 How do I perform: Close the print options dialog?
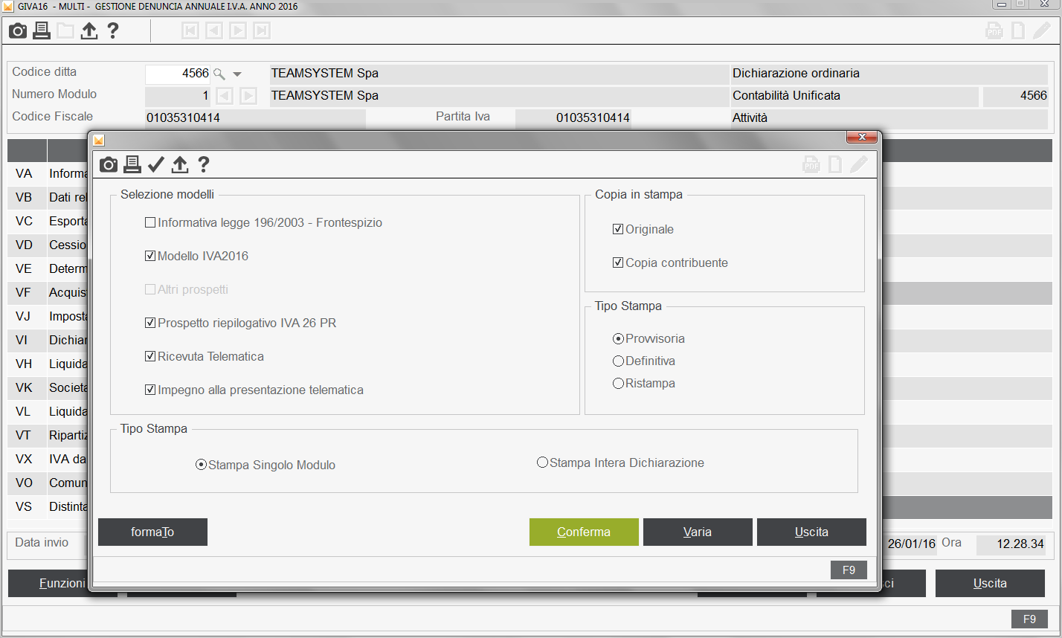coord(862,138)
